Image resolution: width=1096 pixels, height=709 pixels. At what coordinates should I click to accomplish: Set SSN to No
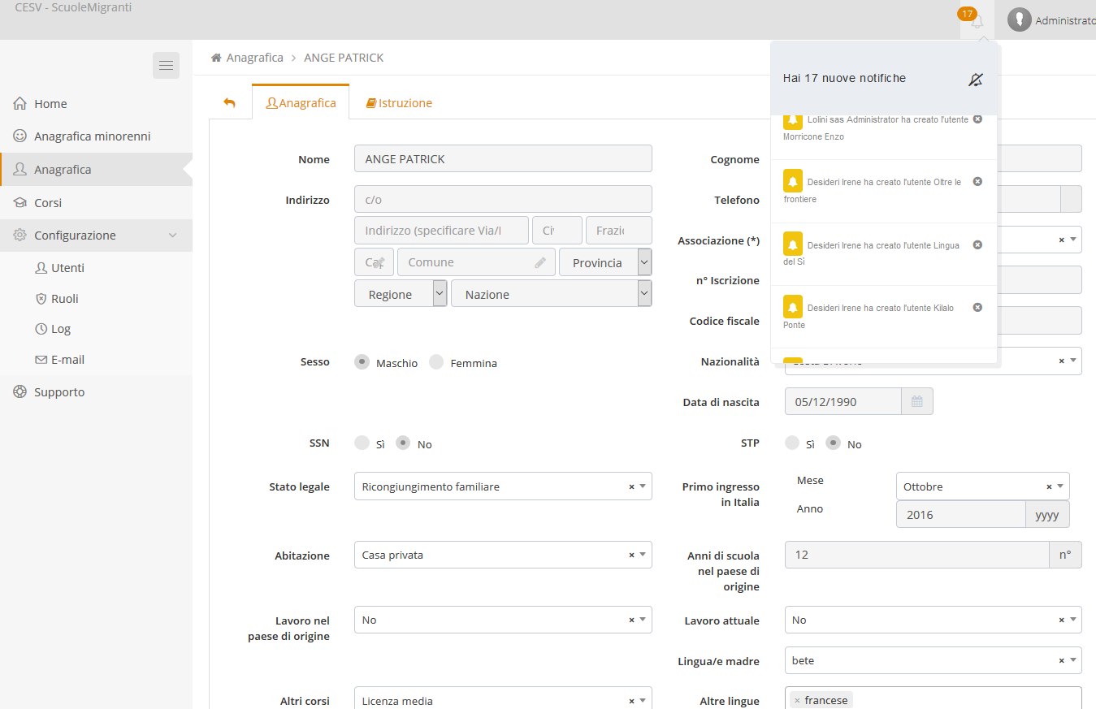point(404,443)
